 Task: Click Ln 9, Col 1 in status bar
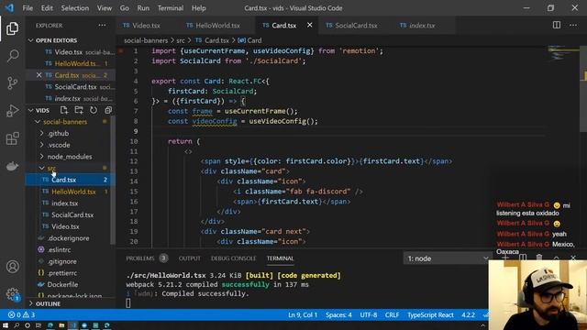(x=303, y=314)
